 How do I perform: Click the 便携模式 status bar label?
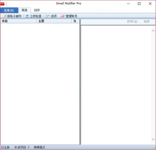click(39, 148)
